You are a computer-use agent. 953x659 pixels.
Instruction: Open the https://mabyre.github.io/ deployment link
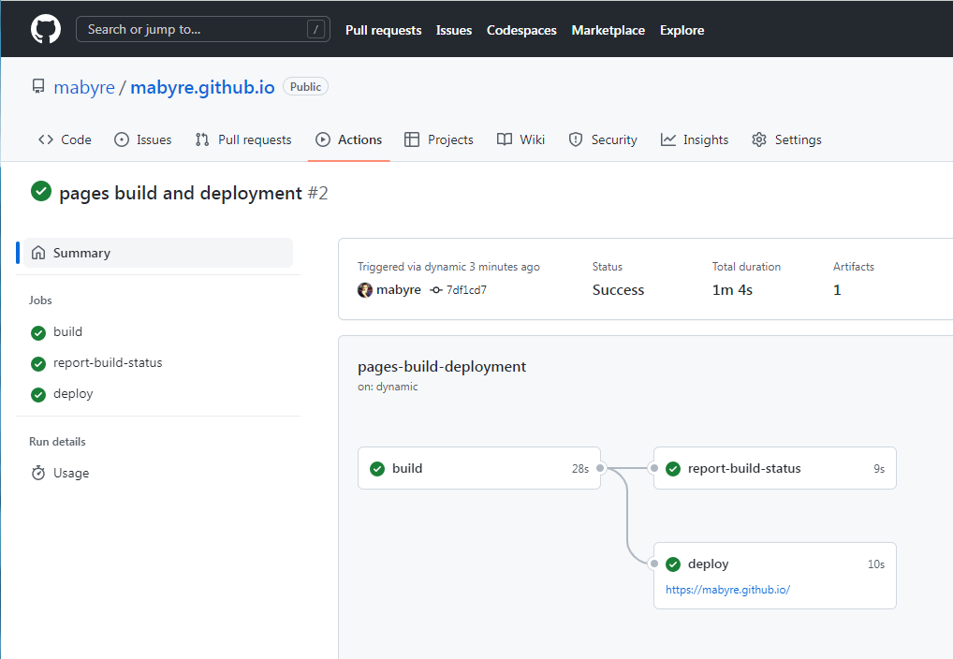tap(727, 590)
